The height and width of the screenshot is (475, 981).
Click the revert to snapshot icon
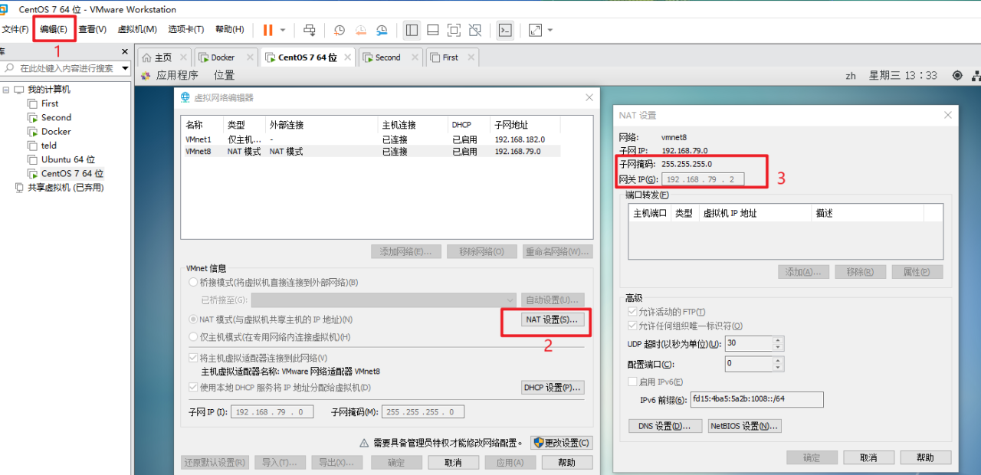pyautogui.click(x=361, y=30)
